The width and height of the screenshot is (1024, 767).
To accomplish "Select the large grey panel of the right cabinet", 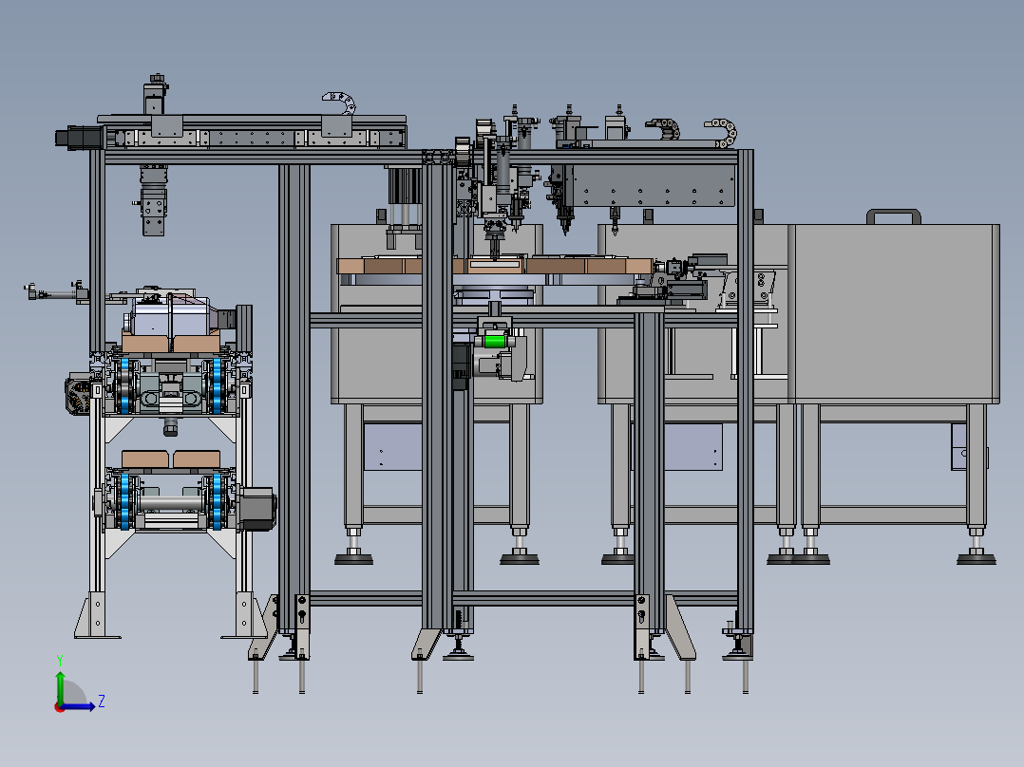I will pos(898,313).
